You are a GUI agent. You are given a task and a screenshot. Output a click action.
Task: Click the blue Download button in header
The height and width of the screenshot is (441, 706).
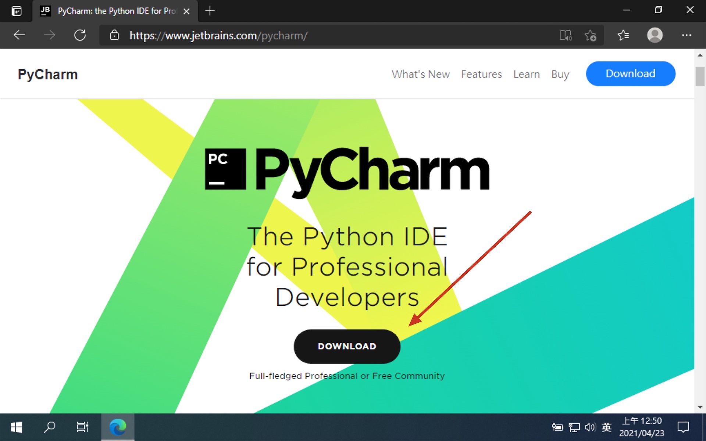[630, 73]
